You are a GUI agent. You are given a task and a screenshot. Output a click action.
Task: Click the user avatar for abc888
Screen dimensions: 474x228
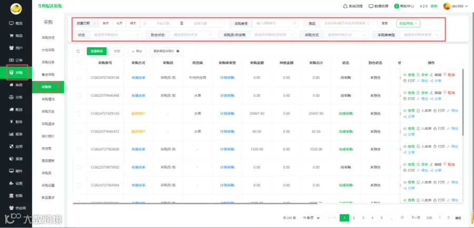[447, 6]
